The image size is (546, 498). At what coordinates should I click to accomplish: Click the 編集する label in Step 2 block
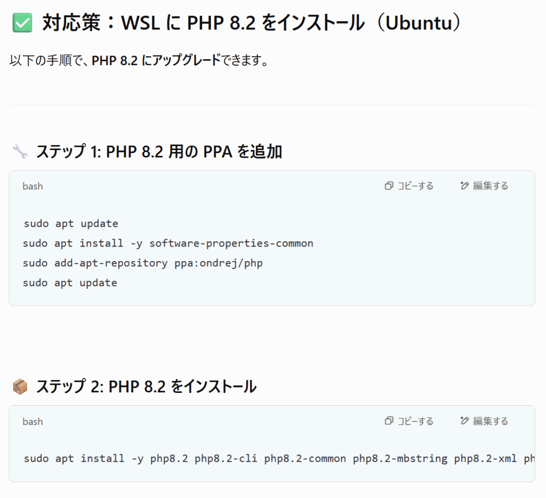pyautogui.click(x=491, y=421)
